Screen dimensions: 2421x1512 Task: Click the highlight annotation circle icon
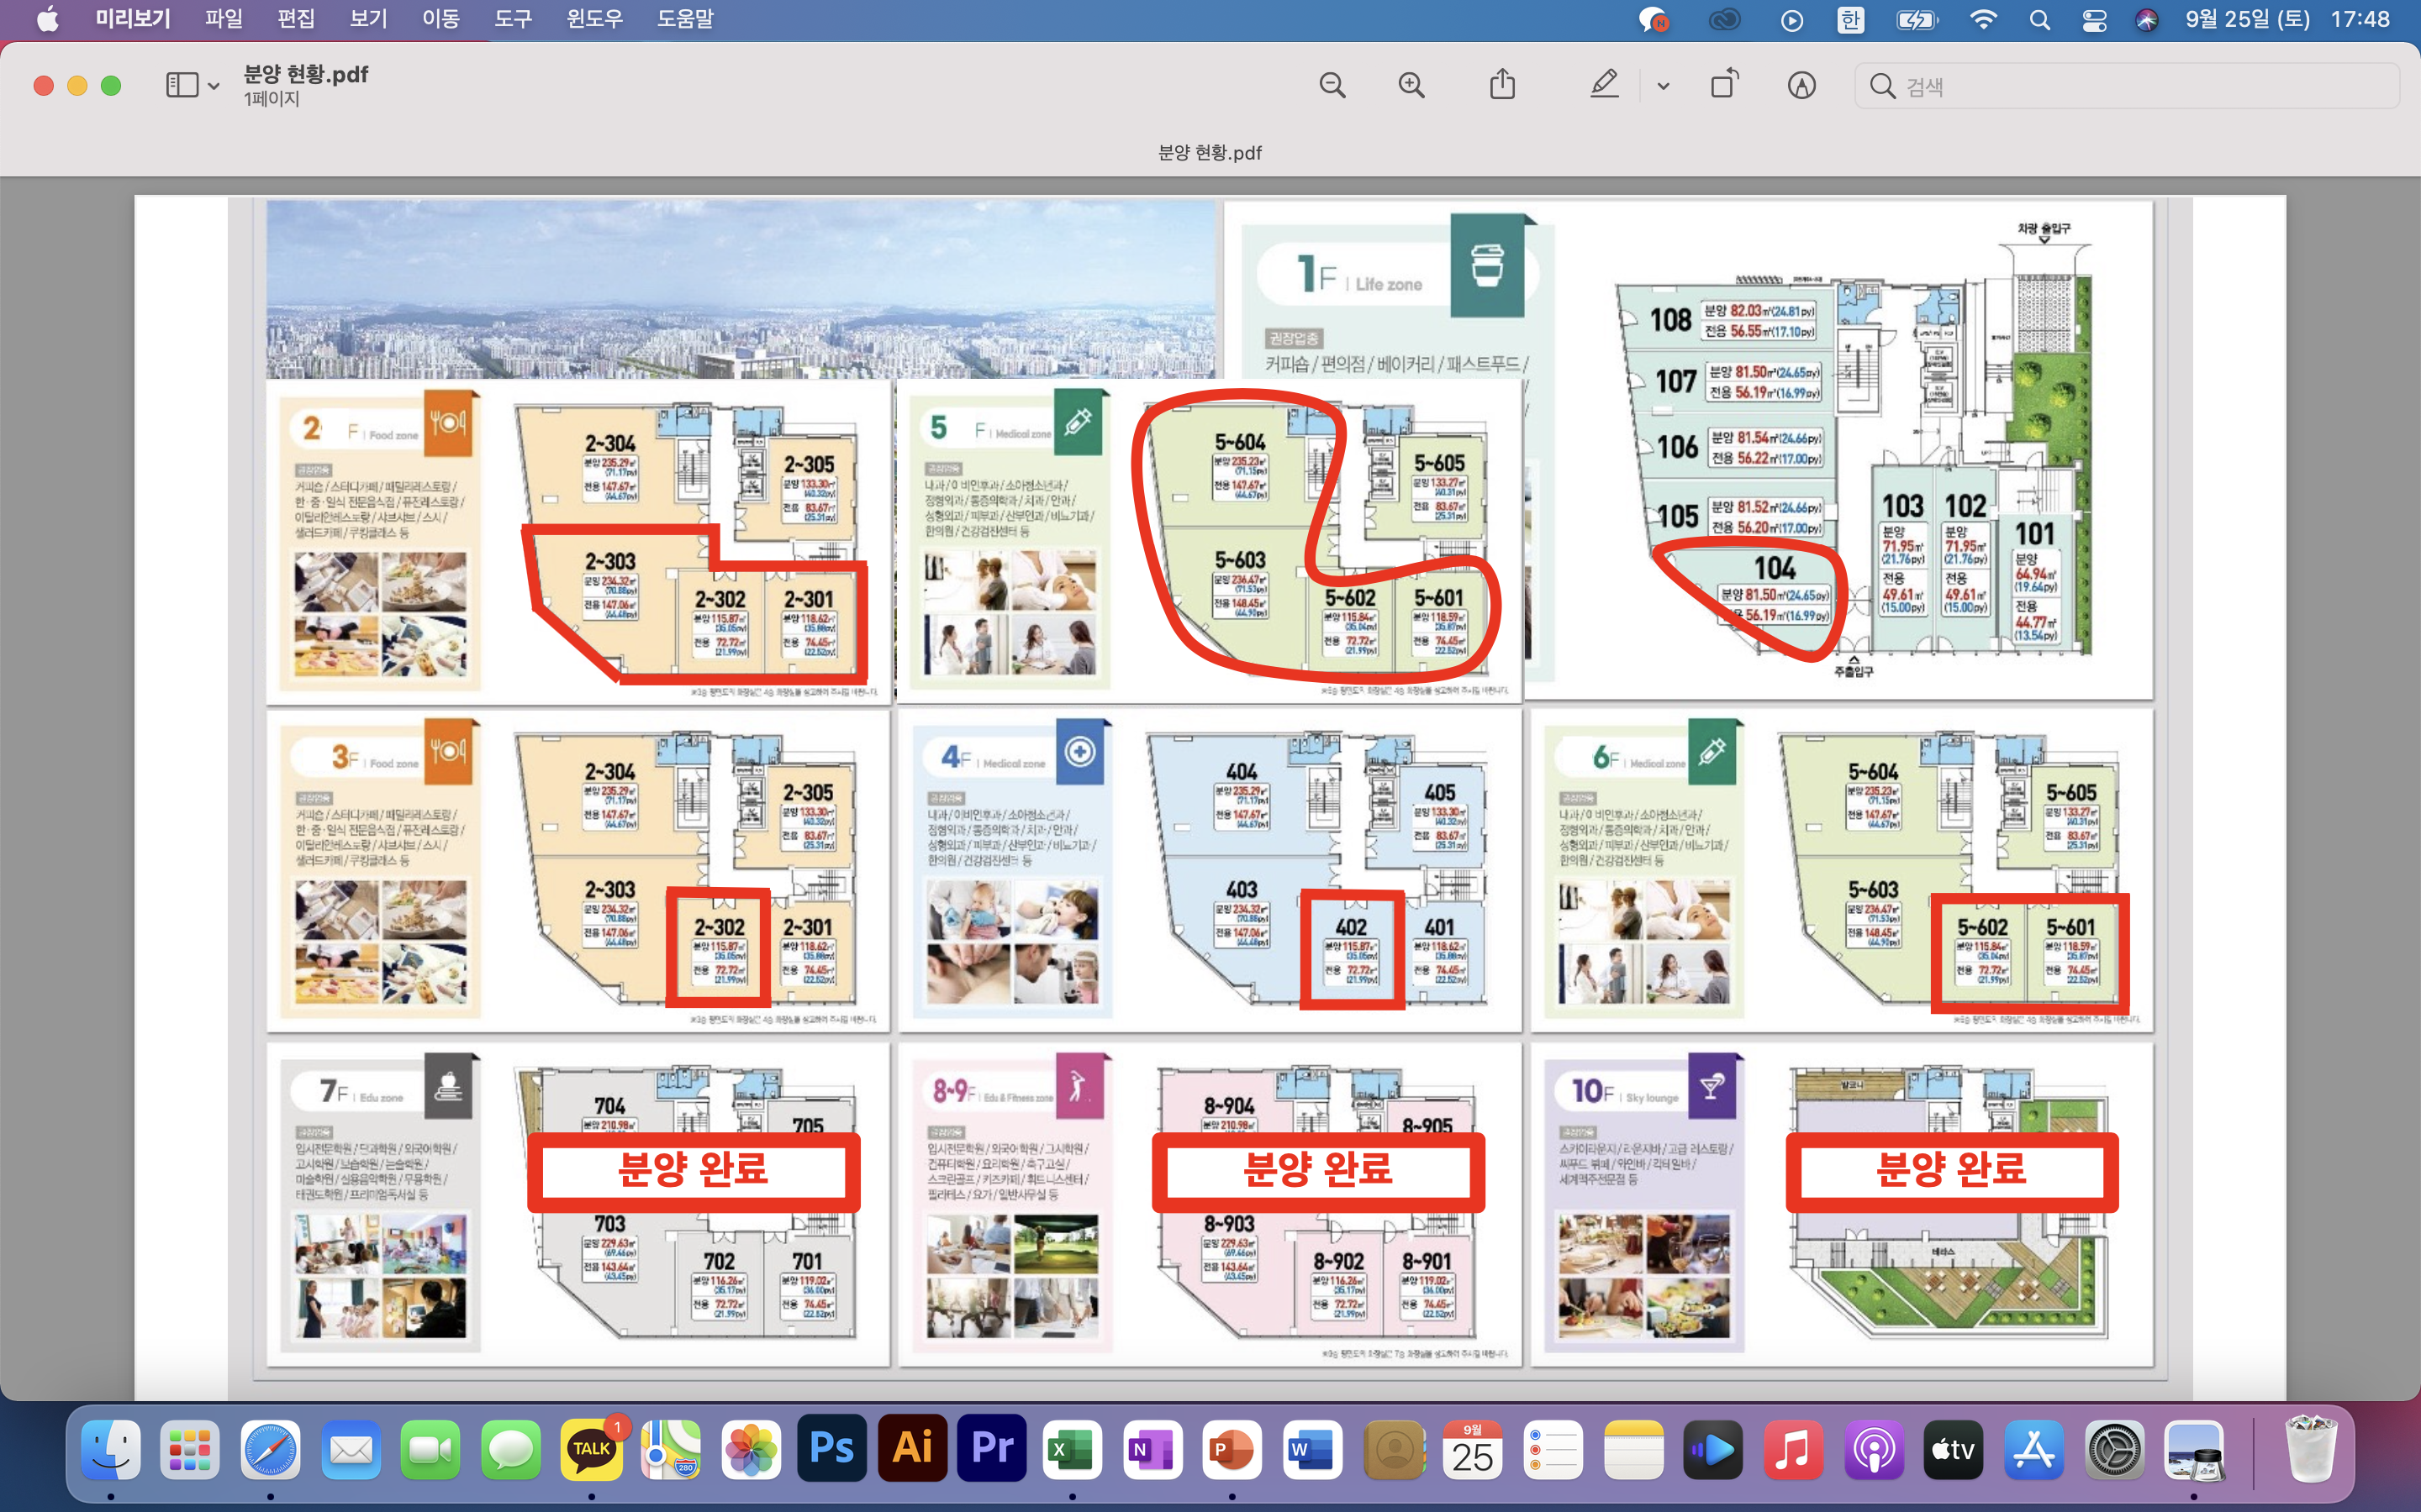coord(1801,85)
